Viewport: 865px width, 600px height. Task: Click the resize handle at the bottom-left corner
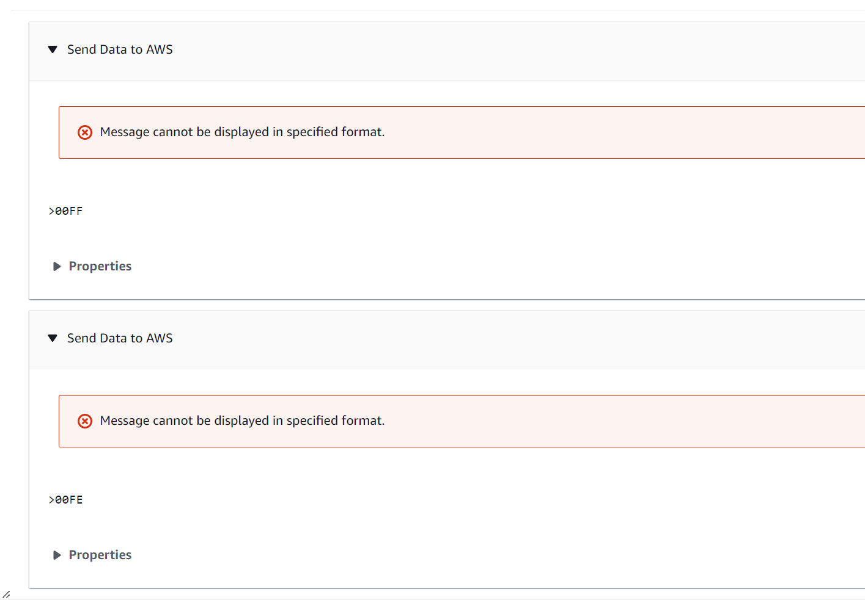6,594
